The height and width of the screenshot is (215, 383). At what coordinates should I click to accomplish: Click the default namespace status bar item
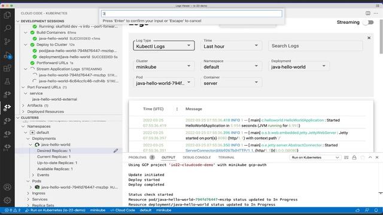[145, 210]
